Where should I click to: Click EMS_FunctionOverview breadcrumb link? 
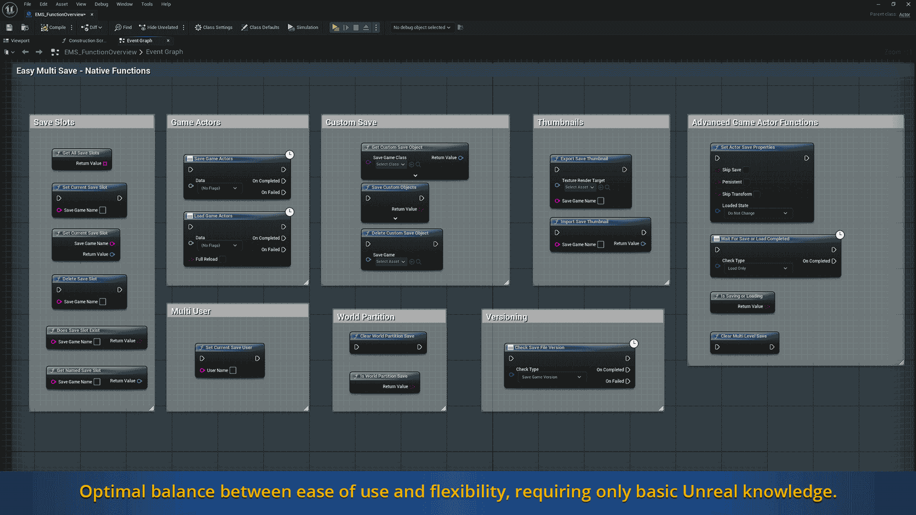coord(100,52)
